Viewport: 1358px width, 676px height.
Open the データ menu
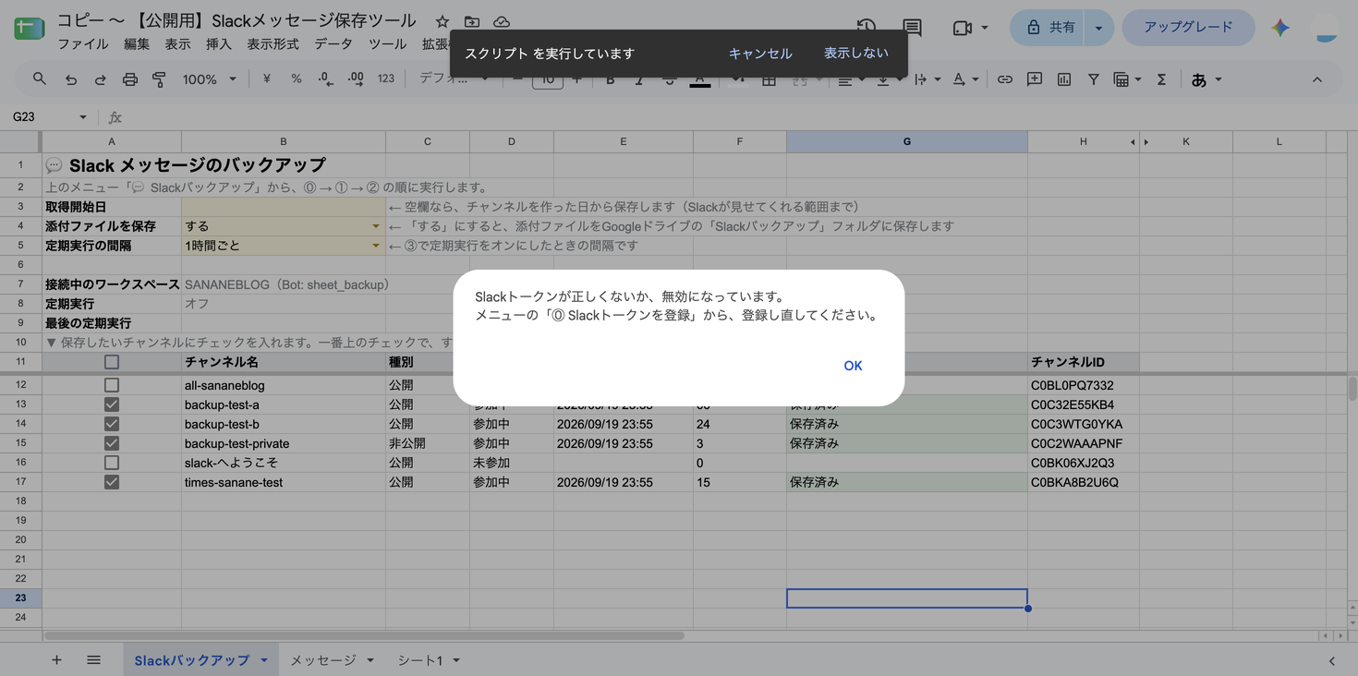tap(333, 44)
